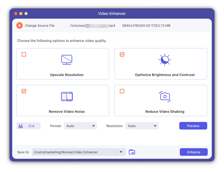The height and width of the screenshot is (172, 224).
Task: Click the Upscale Resolution monitor icon
Action: pyautogui.click(x=67, y=60)
